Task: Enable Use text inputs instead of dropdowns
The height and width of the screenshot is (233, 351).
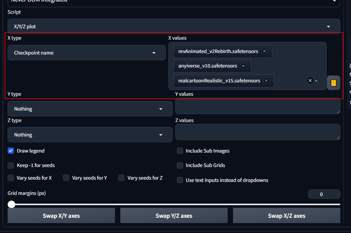Action: pyautogui.click(x=180, y=180)
